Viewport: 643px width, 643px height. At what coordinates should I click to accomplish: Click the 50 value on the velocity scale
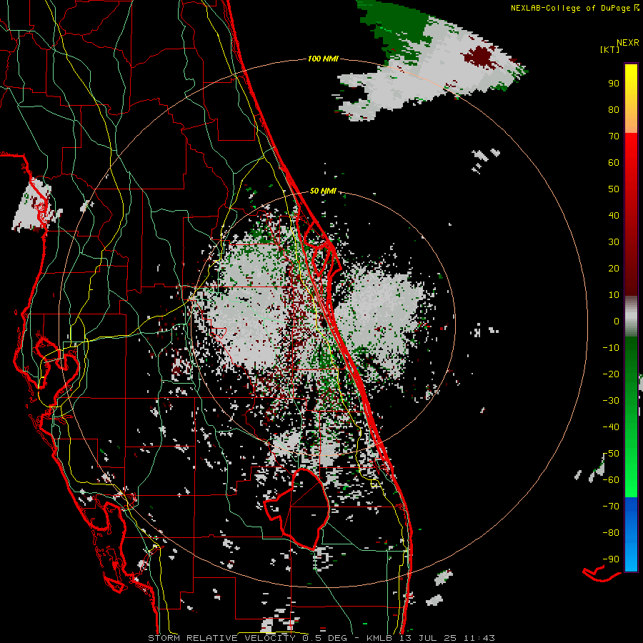(614, 189)
